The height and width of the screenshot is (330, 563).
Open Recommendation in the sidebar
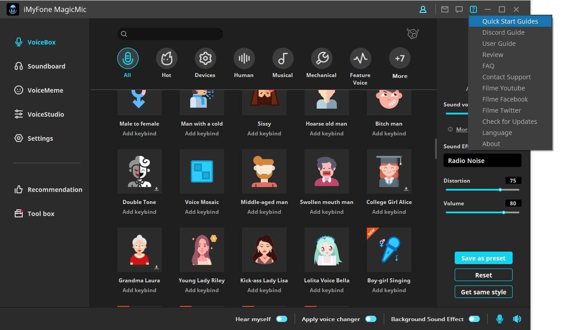click(49, 190)
